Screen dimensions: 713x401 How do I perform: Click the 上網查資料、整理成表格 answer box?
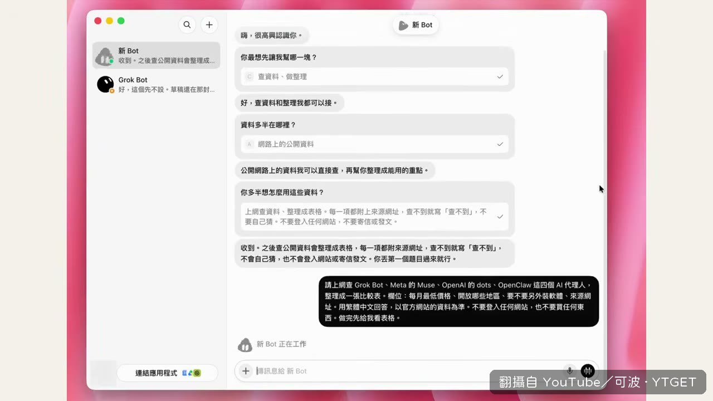374,217
